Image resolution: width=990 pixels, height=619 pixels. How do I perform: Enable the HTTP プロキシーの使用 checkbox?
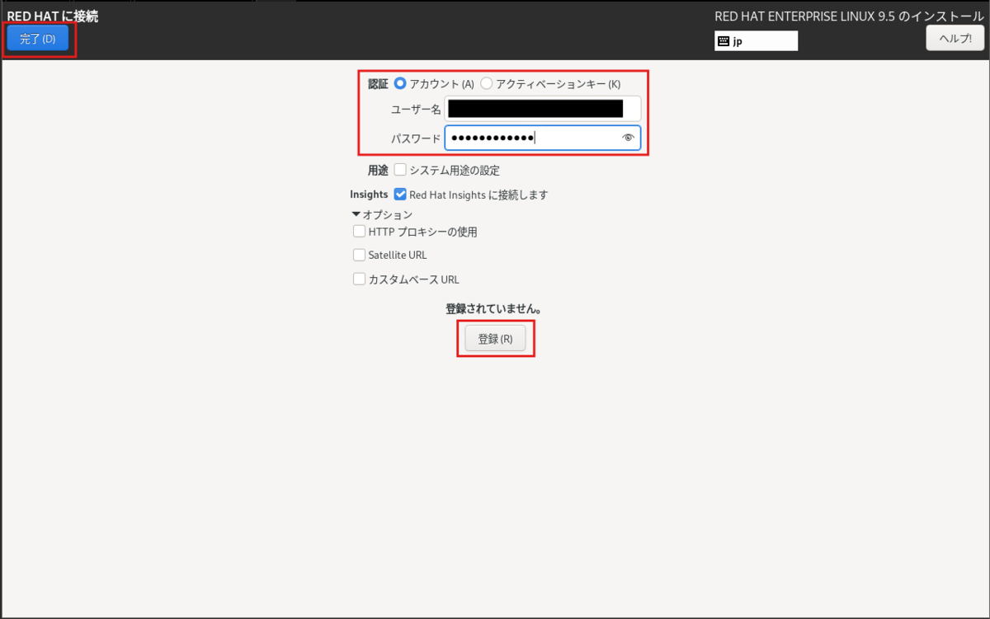[x=359, y=232]
